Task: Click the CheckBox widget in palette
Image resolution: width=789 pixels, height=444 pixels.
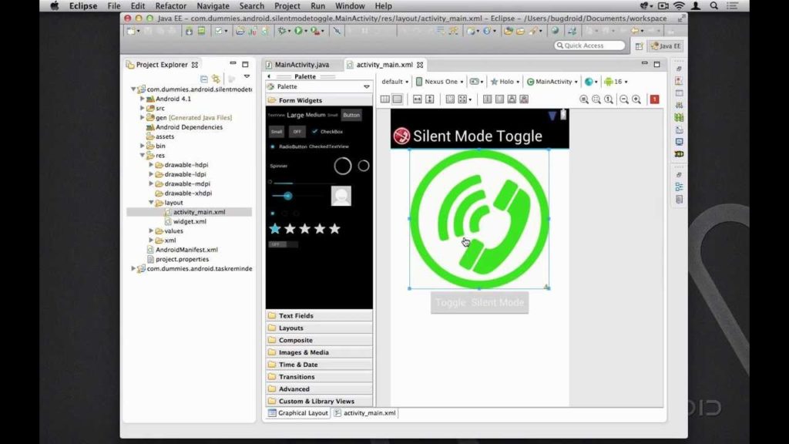Action: point(327,131)
